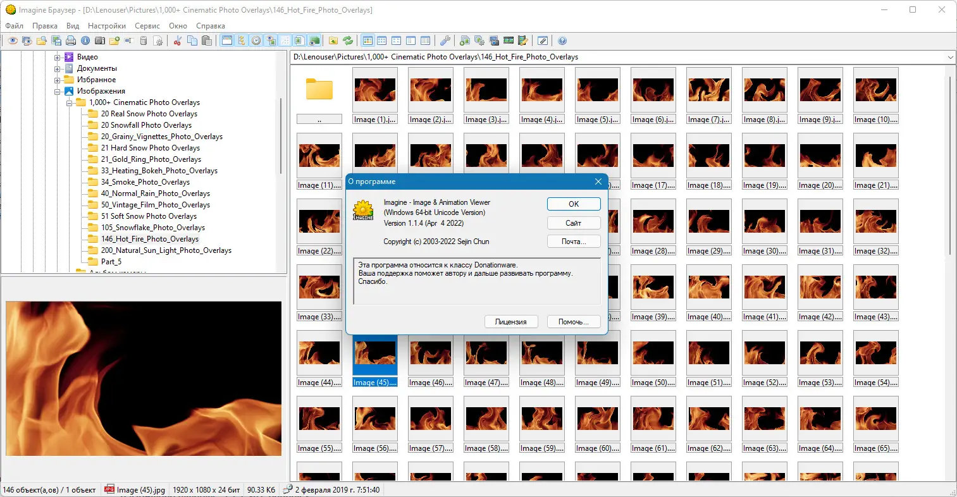Expand the Избранное tree node
This screenshot has height=497, width=957.
tap(57, 80)
